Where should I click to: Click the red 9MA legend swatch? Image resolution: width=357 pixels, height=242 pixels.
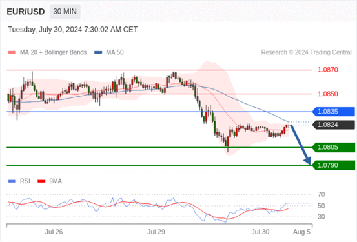pos(41,181)
